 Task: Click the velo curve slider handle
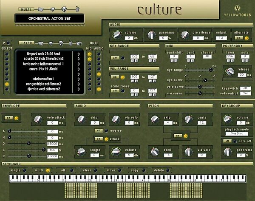(200, 87)
